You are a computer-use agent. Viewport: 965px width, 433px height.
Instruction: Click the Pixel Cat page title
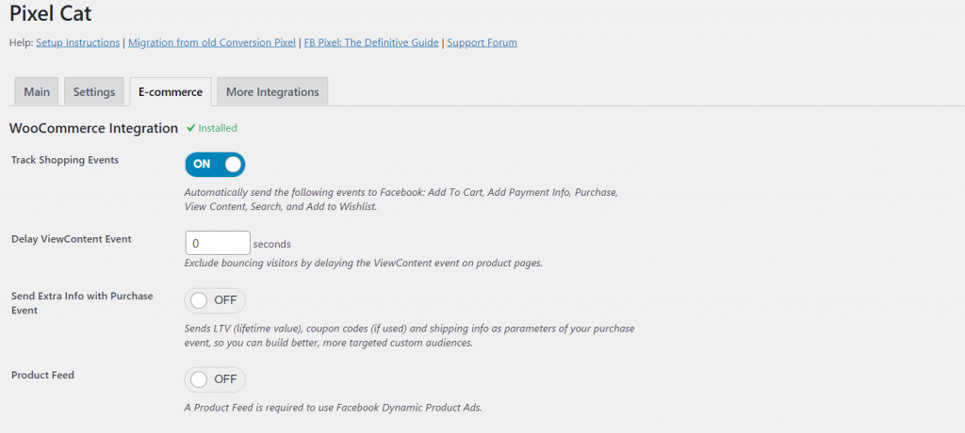[51, 13]
